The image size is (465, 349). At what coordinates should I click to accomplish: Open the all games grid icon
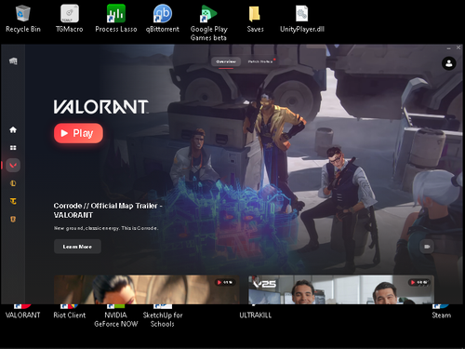[13, 148]
